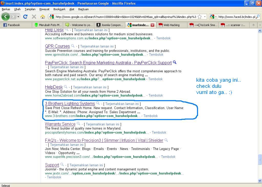Click the search magnifier in search box

(257, 17)
